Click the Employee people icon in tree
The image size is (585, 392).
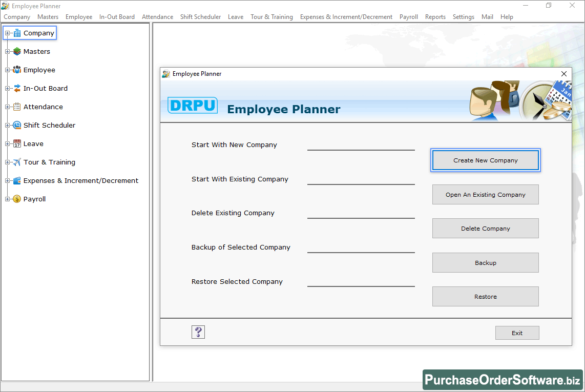17,70
